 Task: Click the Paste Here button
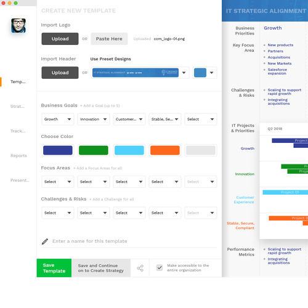coord(109,39)
